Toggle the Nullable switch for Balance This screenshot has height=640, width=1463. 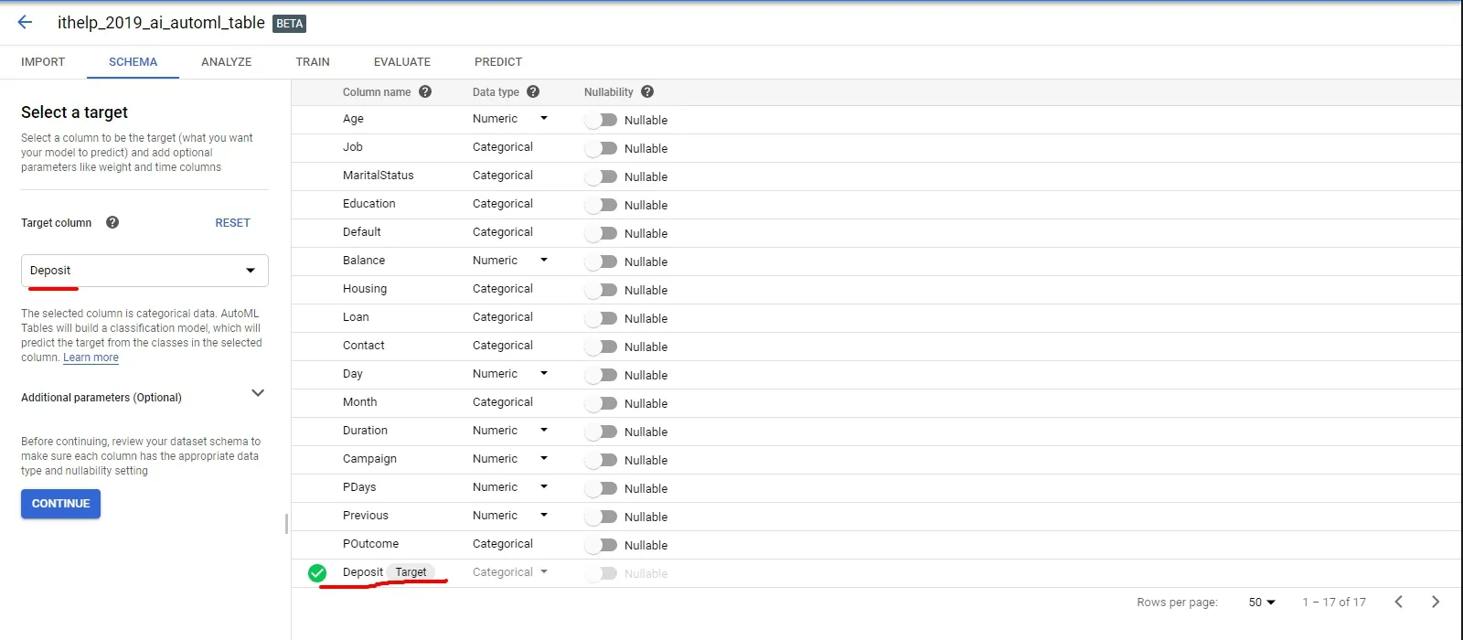click(x=601, y=261)
